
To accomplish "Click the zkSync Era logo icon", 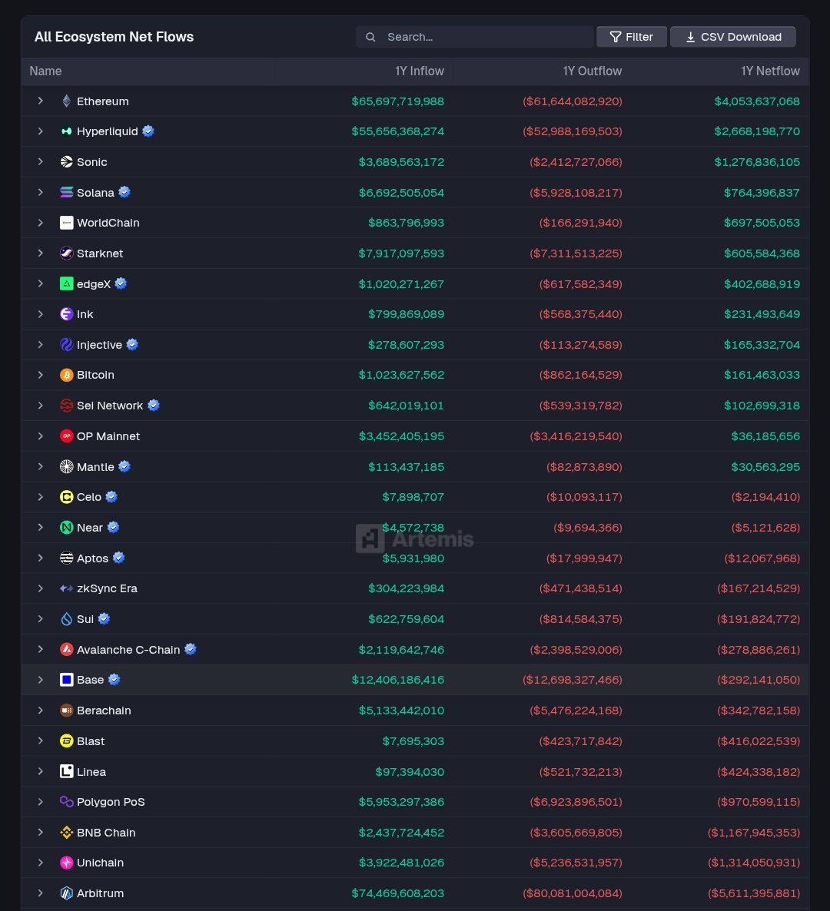I will coord(66,588).
